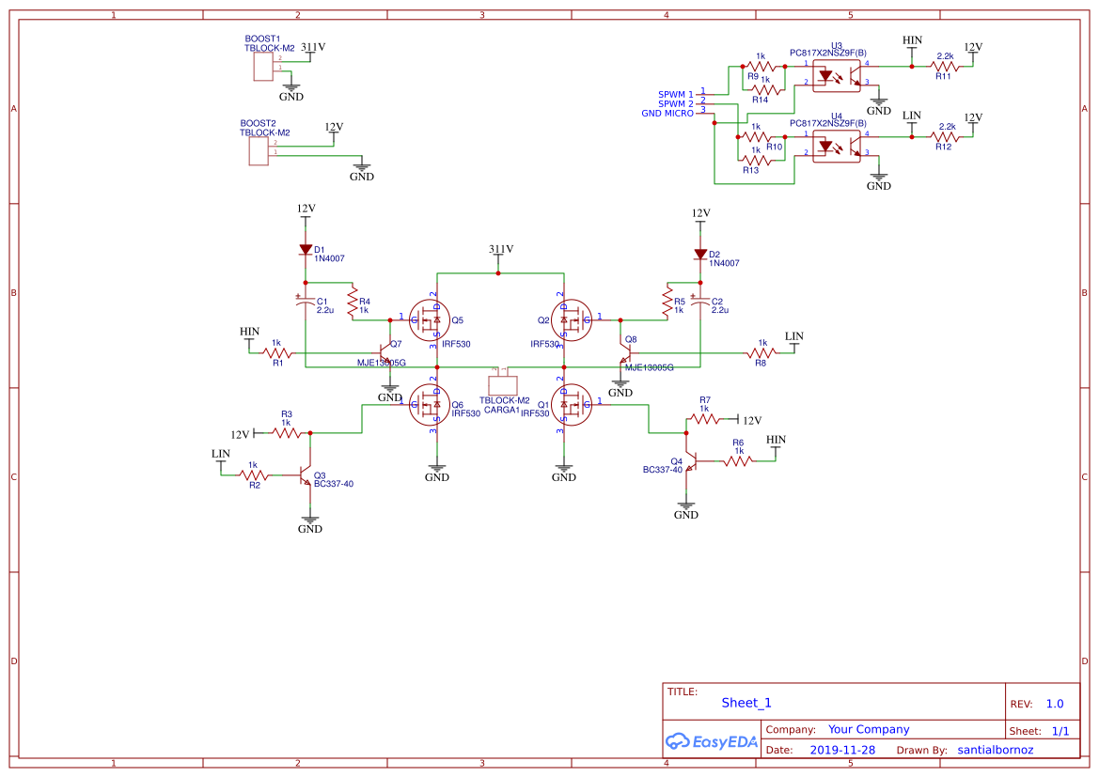Select resistor R6 symbol

pyautogui.click(x=738, y=461)
